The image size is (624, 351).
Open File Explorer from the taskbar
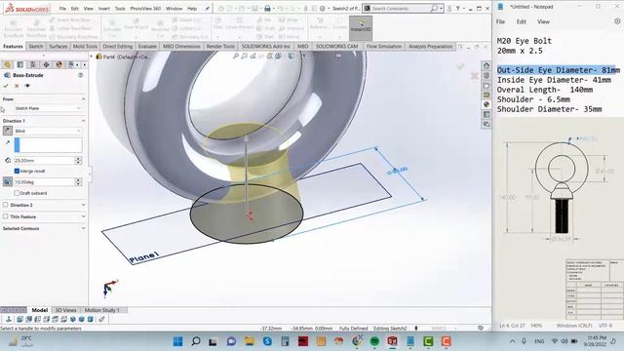pos(250,341)
